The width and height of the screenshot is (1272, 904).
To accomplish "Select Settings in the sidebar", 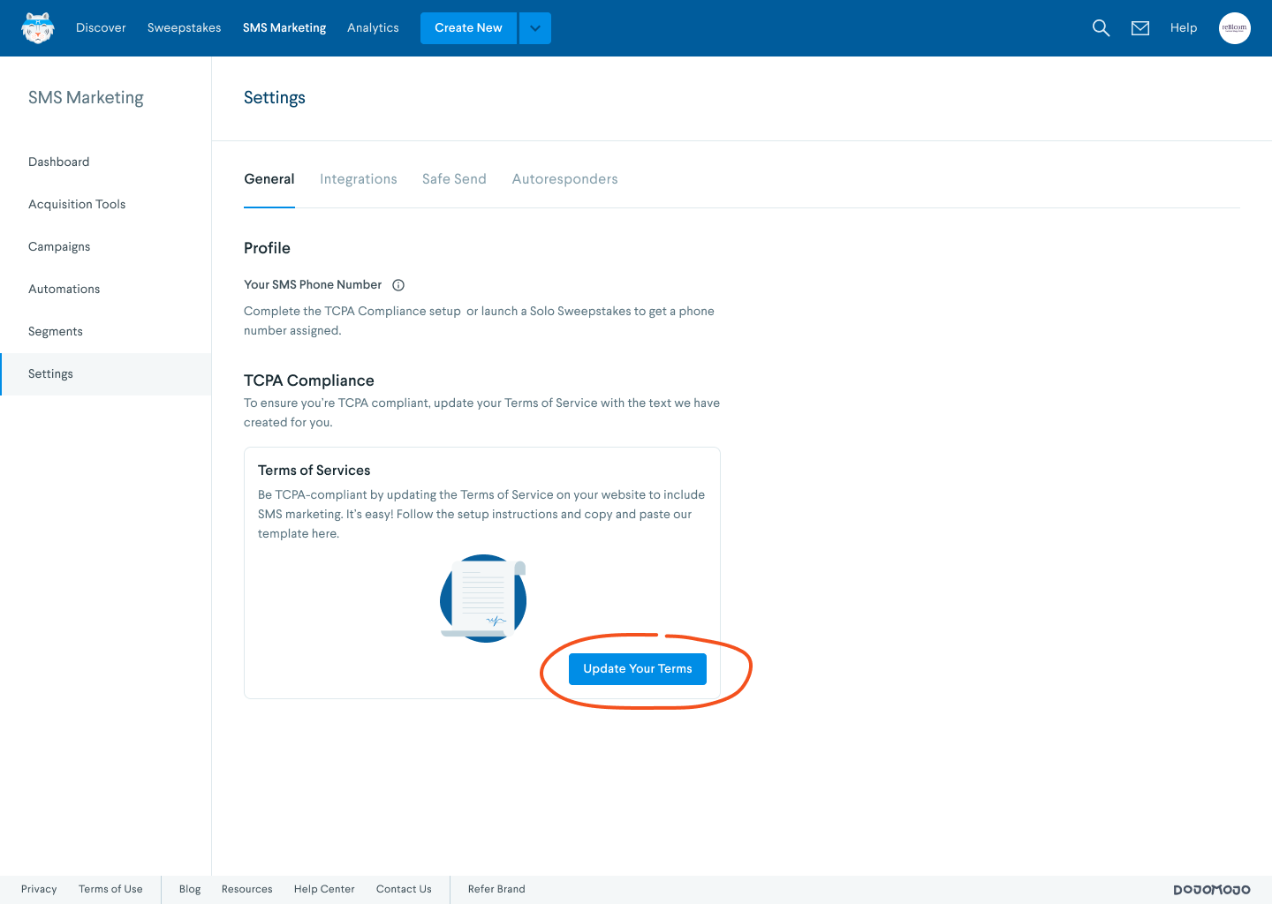I will tap(106, 373).
